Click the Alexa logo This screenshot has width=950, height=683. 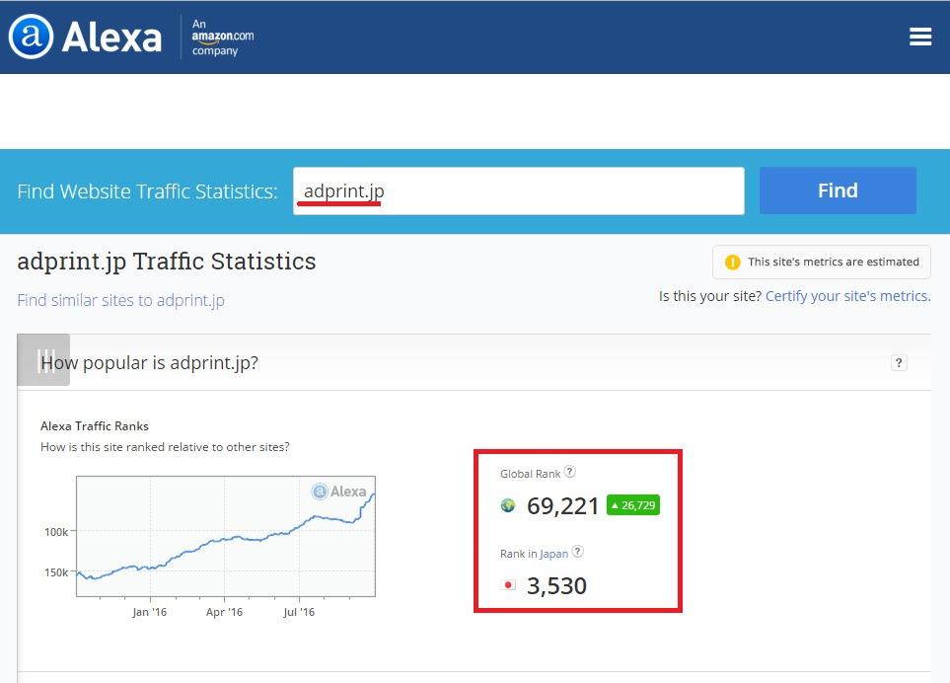(86, 37)
